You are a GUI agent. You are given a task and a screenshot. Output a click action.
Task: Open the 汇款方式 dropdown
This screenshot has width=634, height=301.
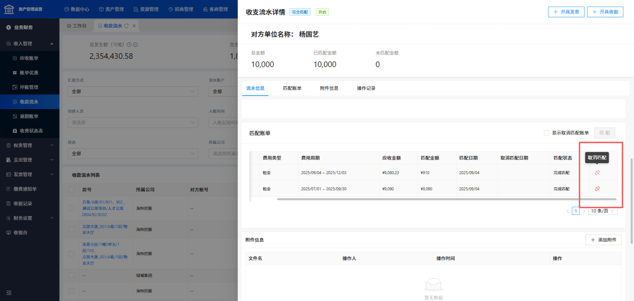pos(133,91)
